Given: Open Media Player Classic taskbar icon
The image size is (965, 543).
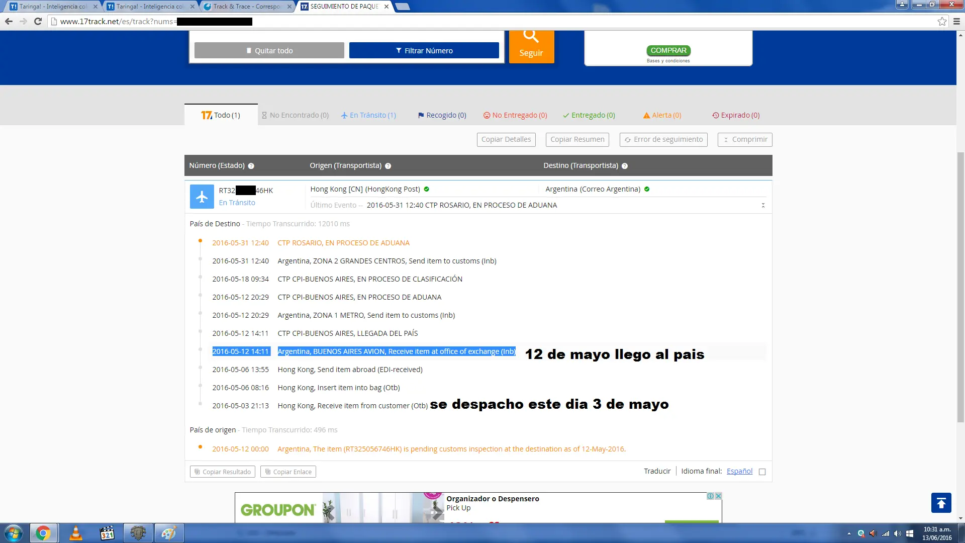Looking at the screenshot, I should pos(107,533).
